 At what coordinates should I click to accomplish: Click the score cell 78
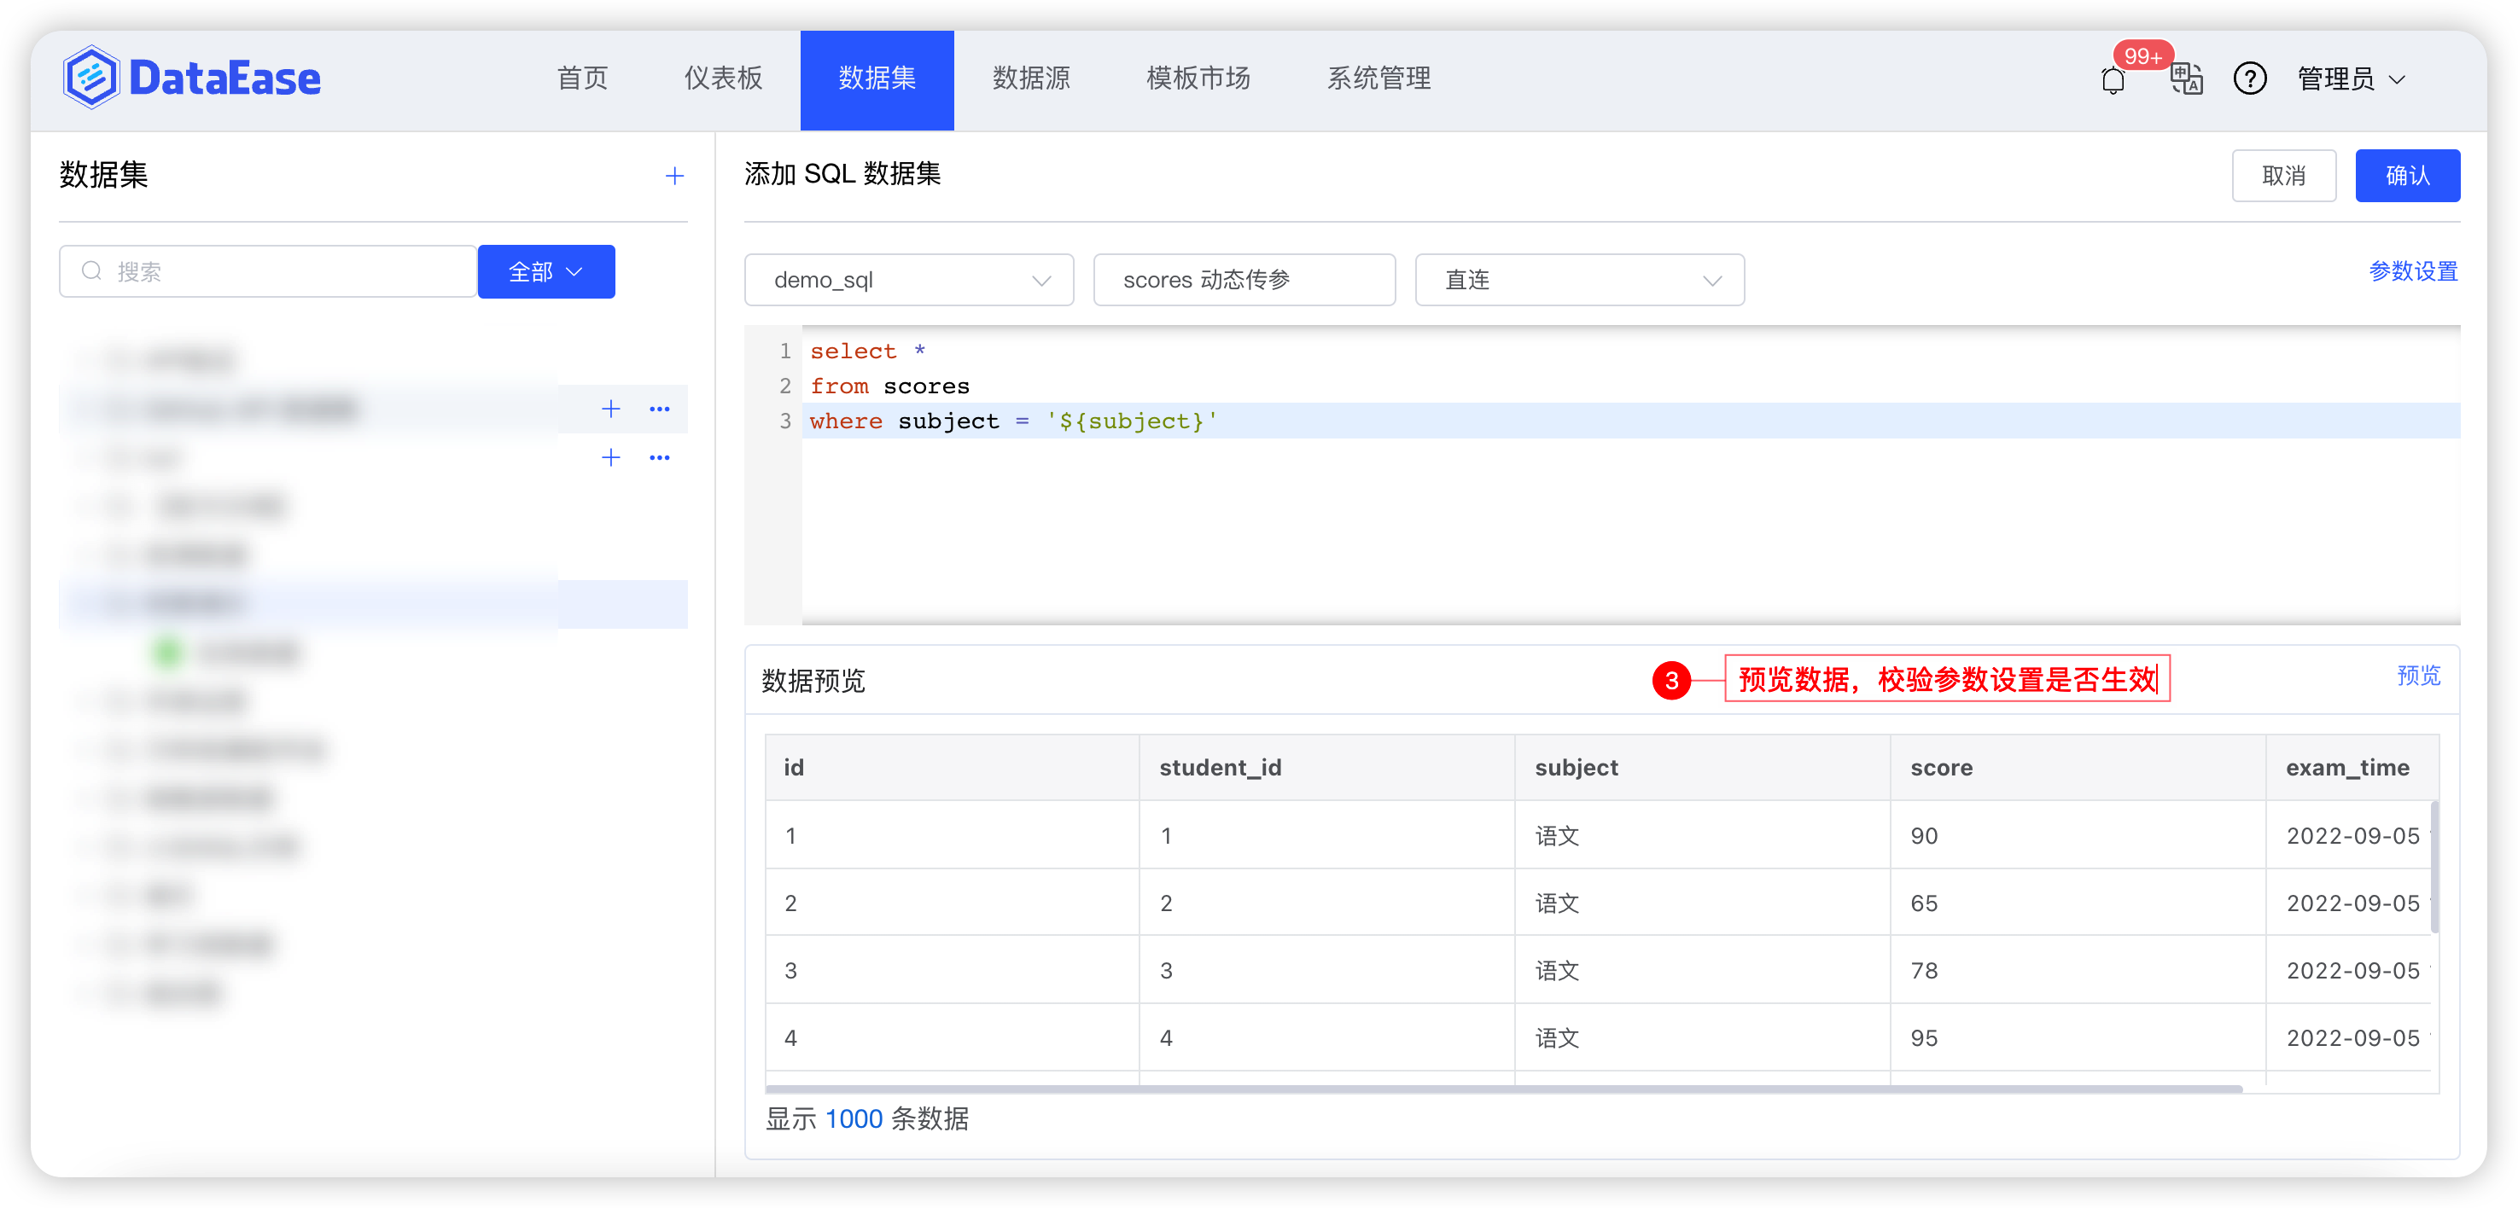2078,971
